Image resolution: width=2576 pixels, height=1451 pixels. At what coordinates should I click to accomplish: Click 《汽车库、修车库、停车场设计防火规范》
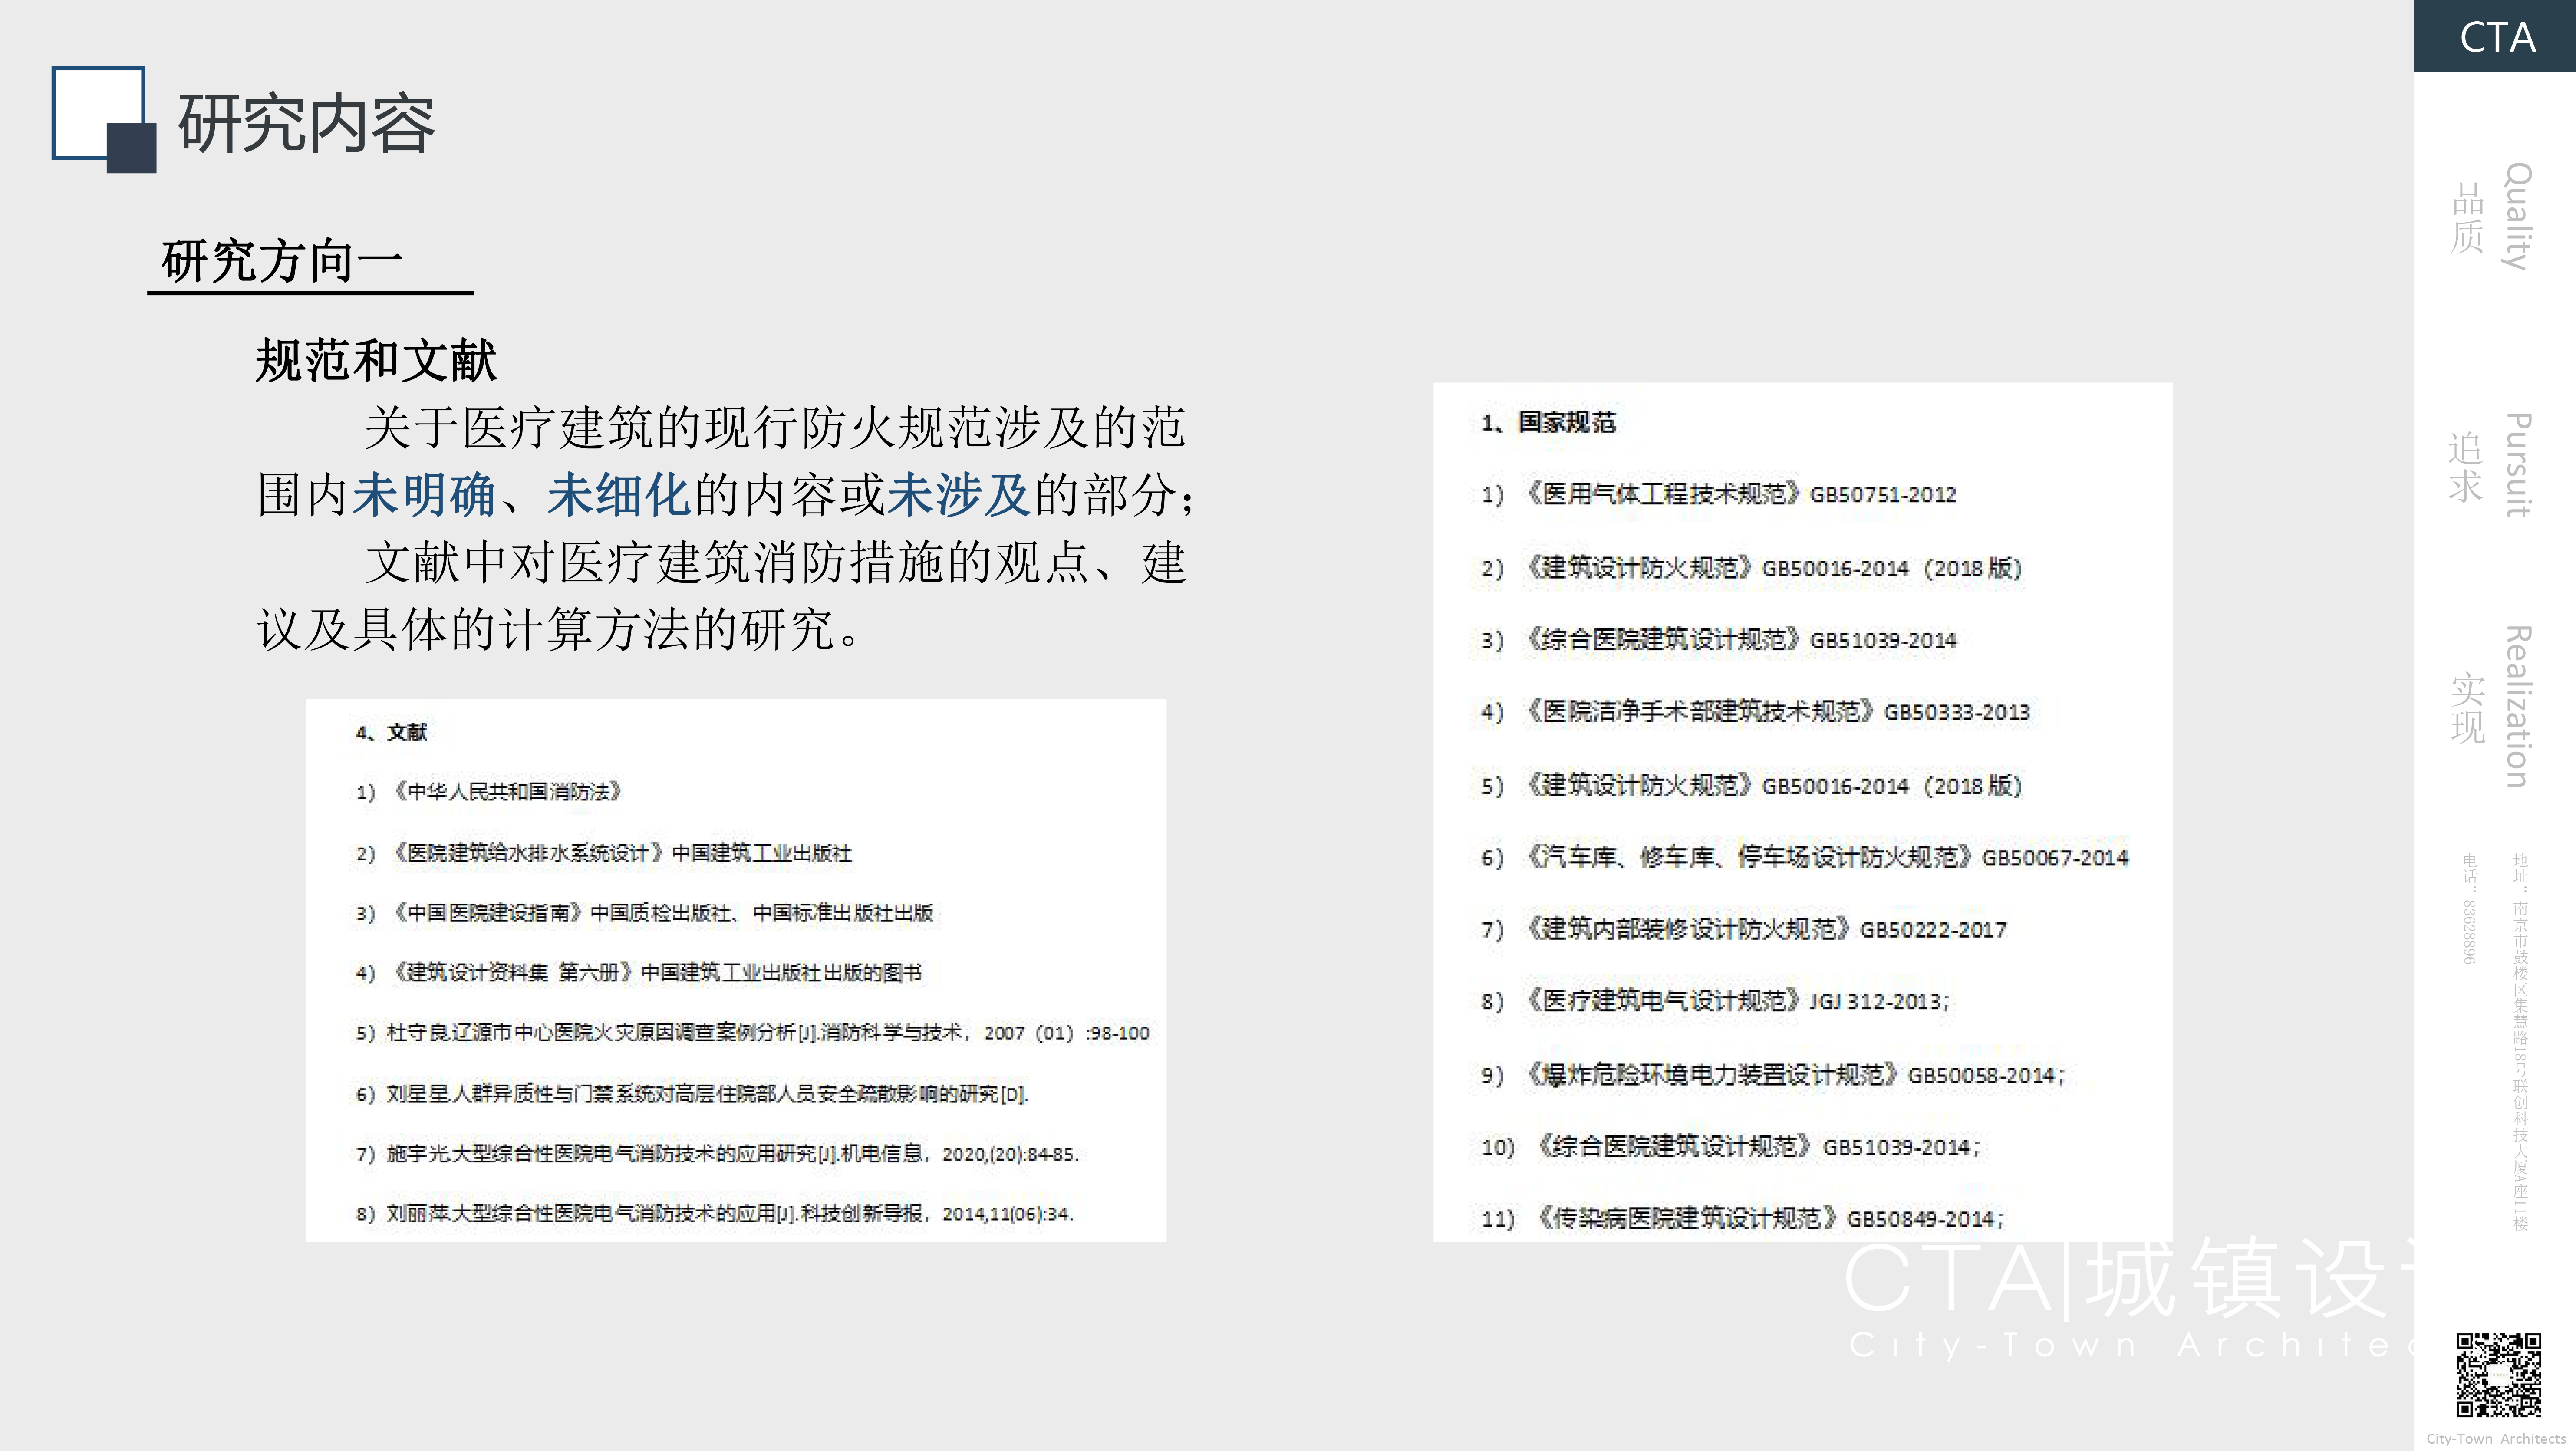tap(1805, 858)
